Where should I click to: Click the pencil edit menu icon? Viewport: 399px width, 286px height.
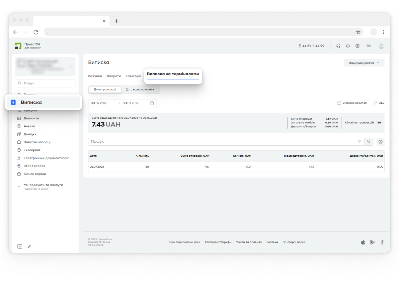click(29, 246)
